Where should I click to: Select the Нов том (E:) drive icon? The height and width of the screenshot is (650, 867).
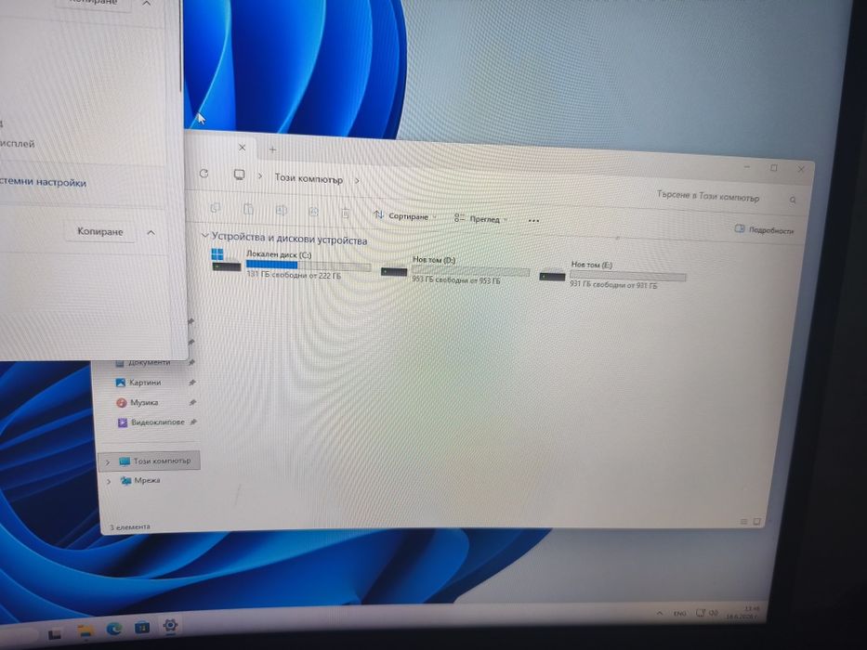[x=552, y=275]
